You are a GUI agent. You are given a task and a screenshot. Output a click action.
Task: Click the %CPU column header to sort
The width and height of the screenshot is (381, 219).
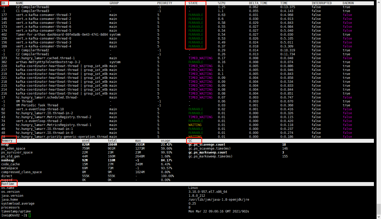222,3
